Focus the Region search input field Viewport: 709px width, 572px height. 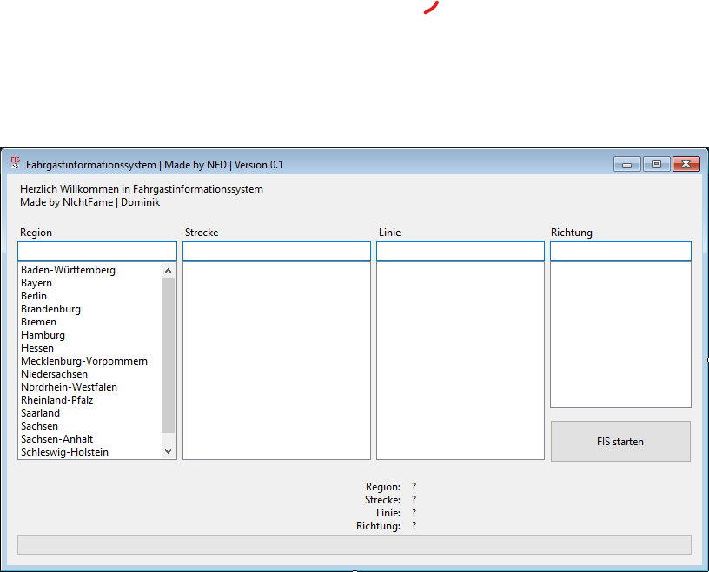click(97, 251)
